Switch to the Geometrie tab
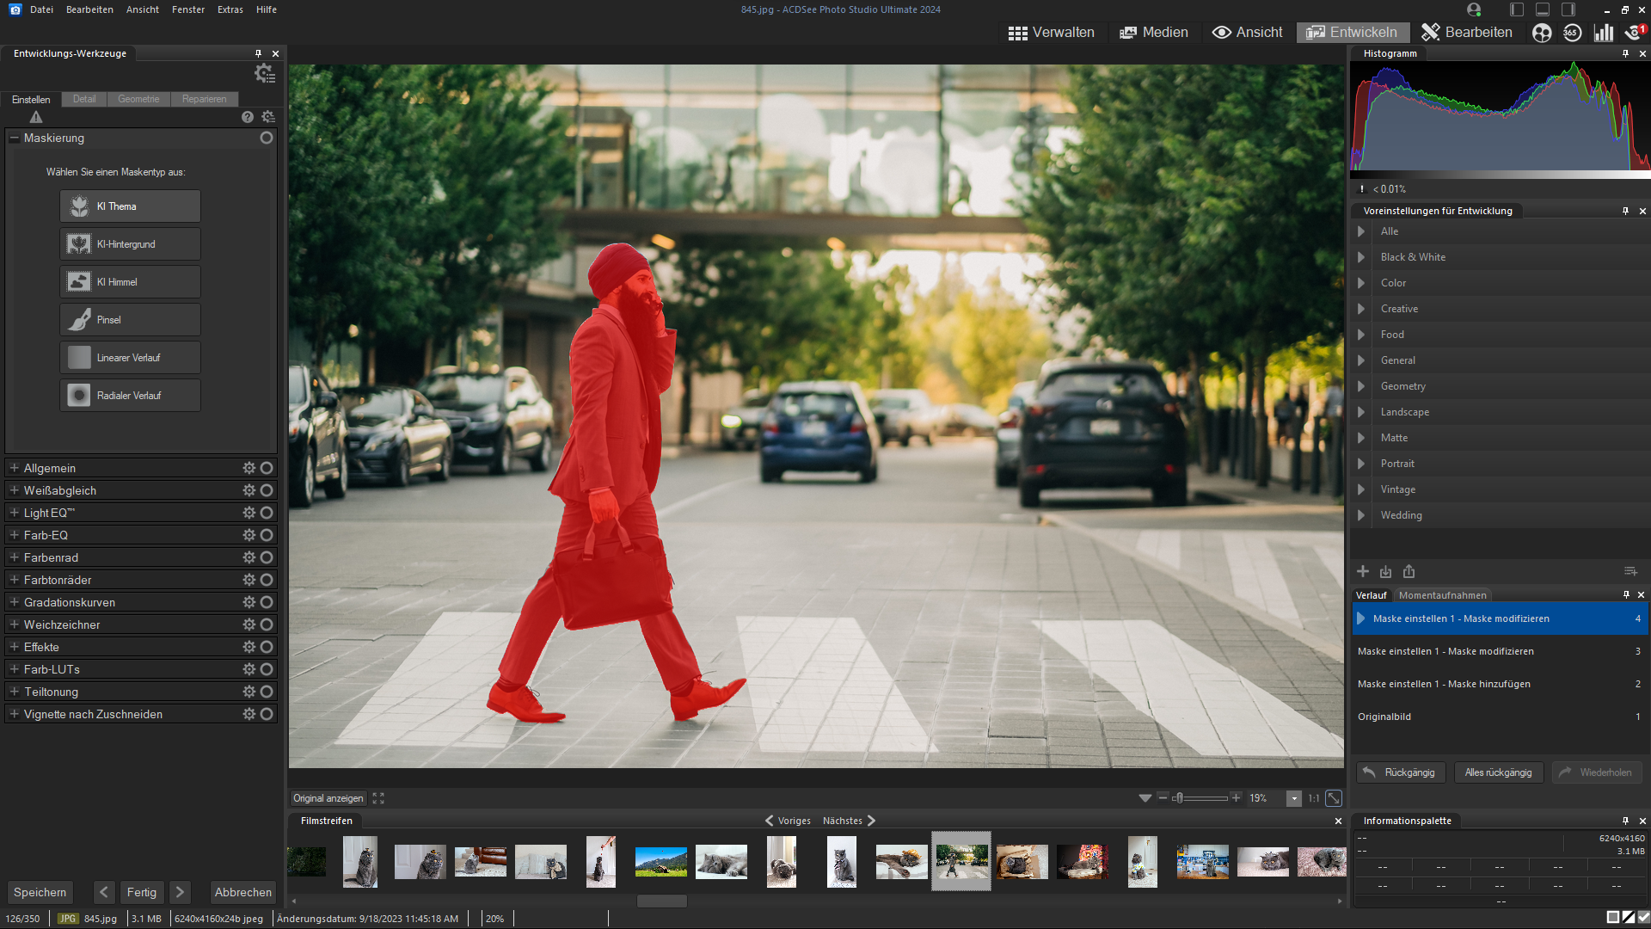Screen dimensions: 1651x929 click(138, 99)
